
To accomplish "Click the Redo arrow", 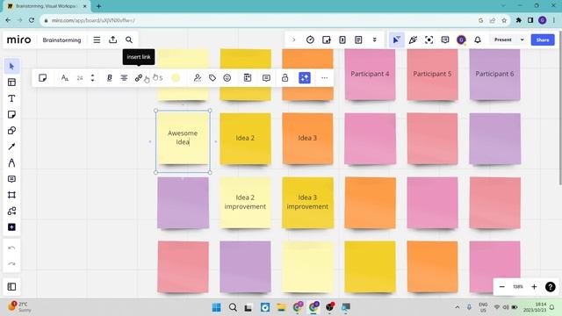I will 11,263.
